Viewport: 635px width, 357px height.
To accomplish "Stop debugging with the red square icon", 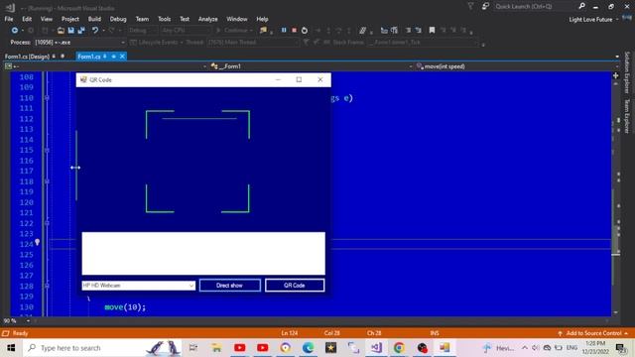I will coord(295,31).
